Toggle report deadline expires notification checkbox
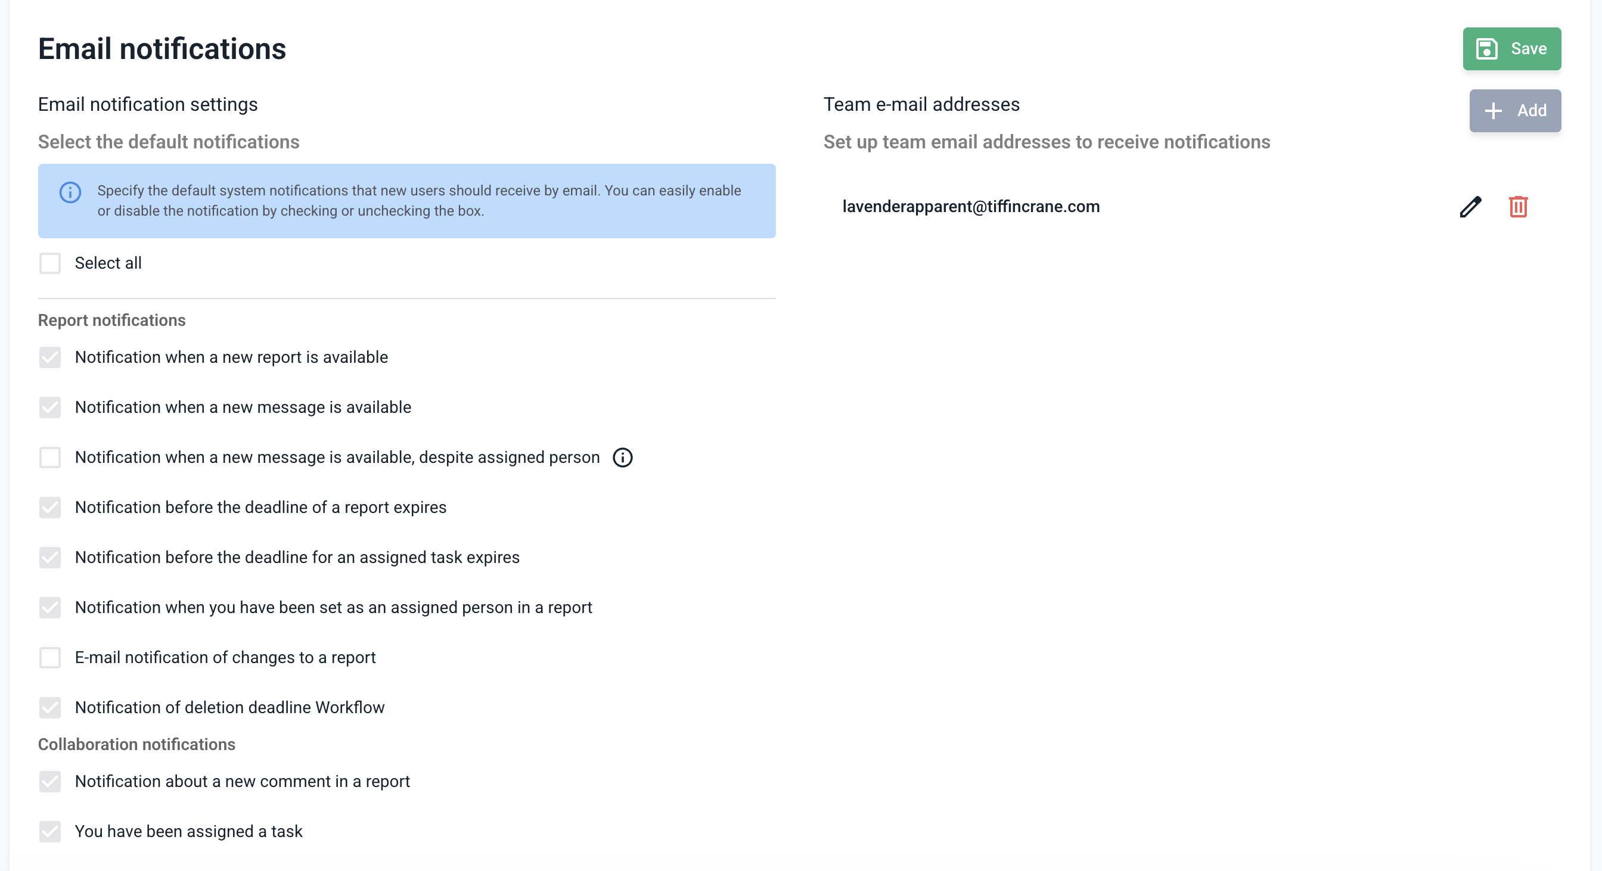 point(49,508)
